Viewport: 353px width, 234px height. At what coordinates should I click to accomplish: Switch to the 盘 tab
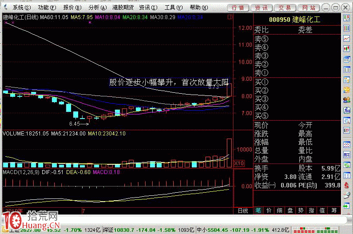(290, 210)
